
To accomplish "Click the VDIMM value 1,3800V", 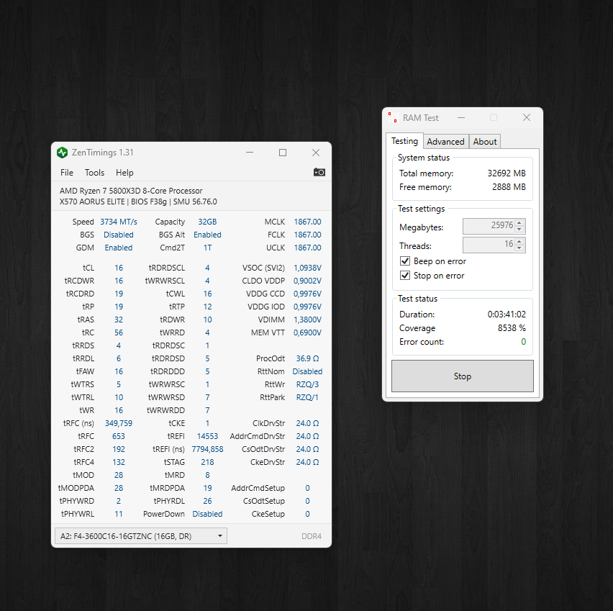I will tap(308, 320).
